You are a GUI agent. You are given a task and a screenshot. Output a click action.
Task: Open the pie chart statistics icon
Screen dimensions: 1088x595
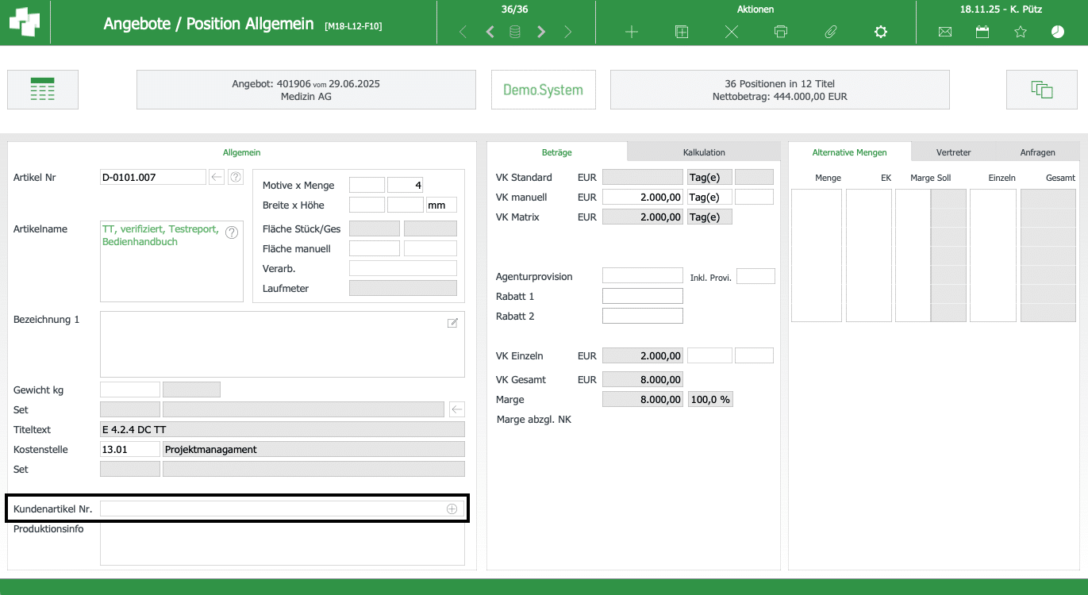tap(1058, 33)
